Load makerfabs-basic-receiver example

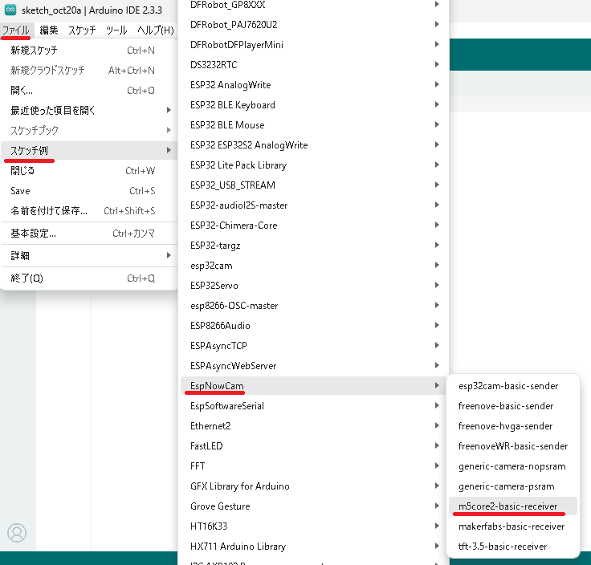513,526
